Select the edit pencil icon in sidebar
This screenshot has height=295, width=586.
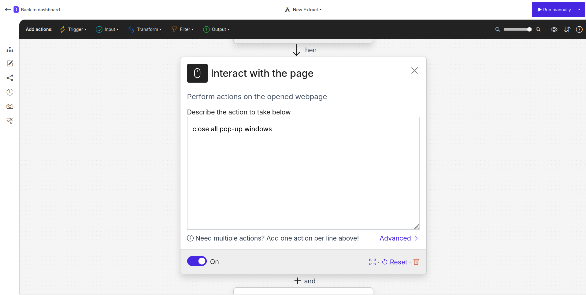pyautogui.click(x=10, y=63)
